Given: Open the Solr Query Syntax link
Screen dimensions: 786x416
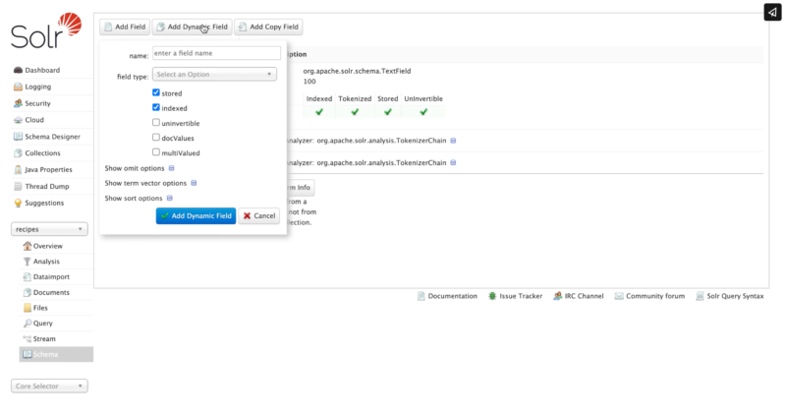Looking at the screenshot, I should [x=735, y=296].
